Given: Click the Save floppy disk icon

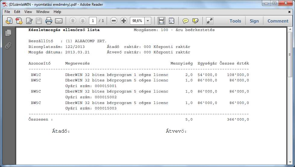Looking at the screenshot, I should point(39,21).
